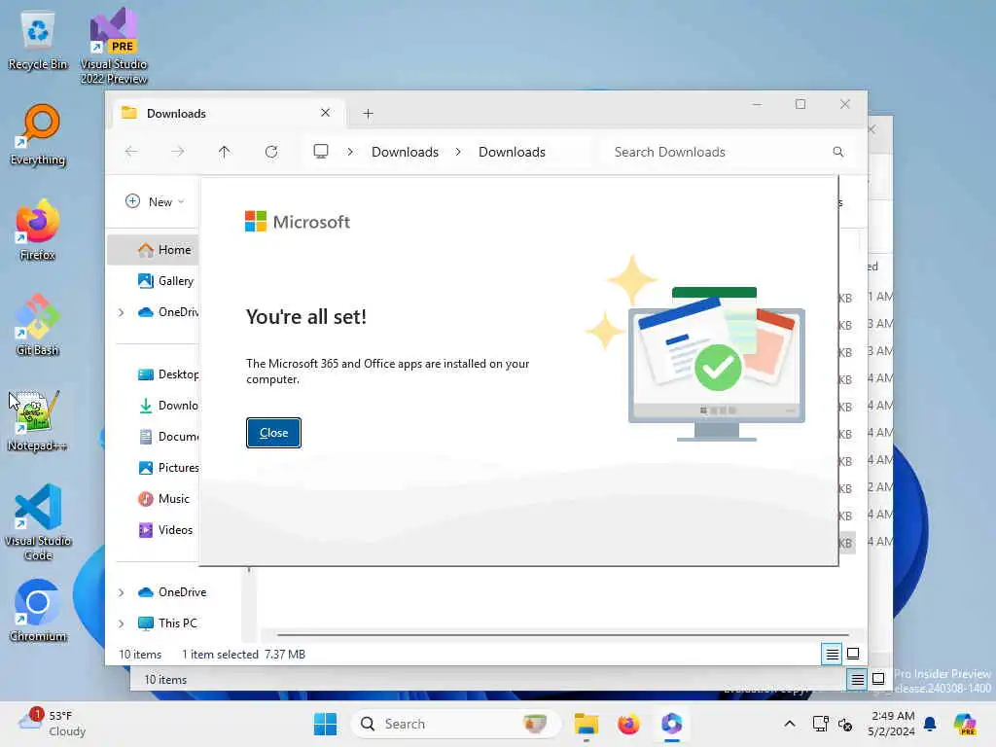The height and width of the screenshot is (747, 996).
Task: Open notifications bell in system tray
Action: [x=930, y=724]
